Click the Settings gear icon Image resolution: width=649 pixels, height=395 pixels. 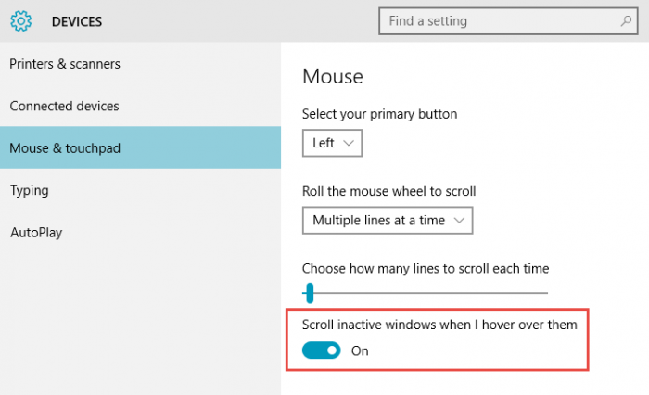tap(20, 20)
